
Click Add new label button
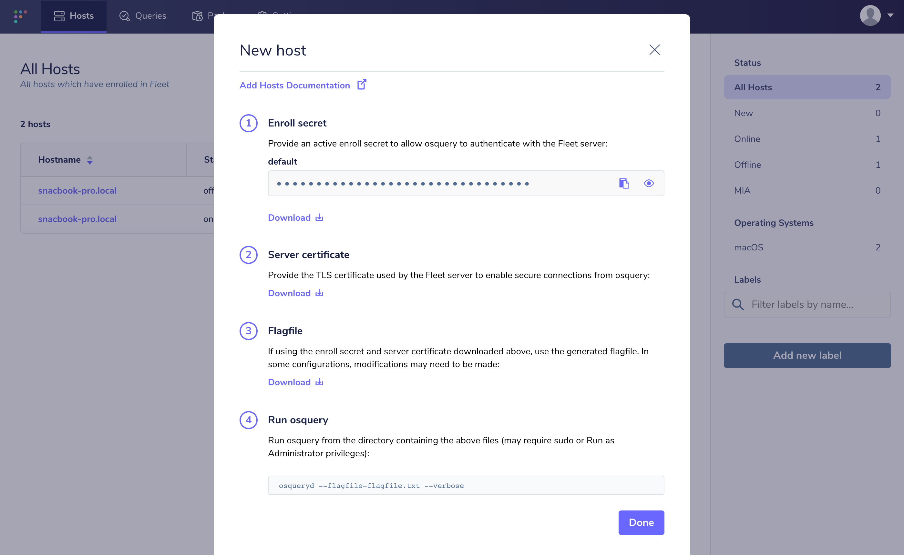[807, 356]
